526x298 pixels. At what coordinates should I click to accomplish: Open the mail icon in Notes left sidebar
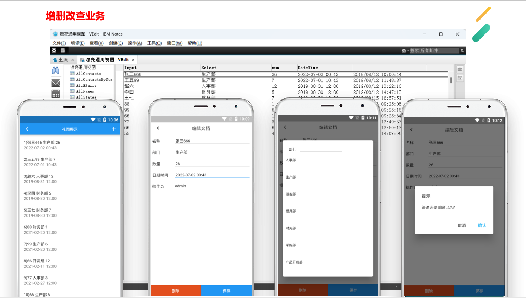(x=56, y=83)
